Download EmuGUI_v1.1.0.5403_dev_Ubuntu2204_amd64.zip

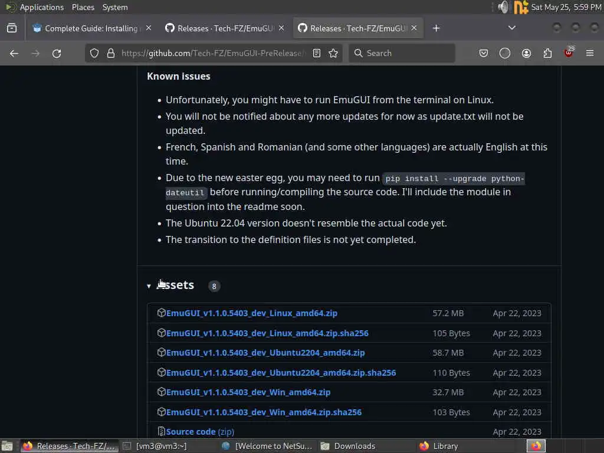point(265,353)
